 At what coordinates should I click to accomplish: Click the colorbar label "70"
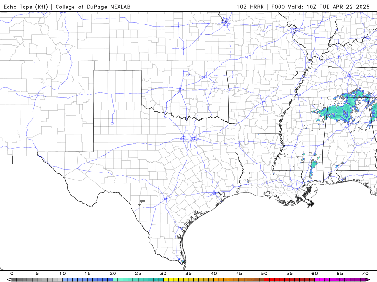coord(365,274)
